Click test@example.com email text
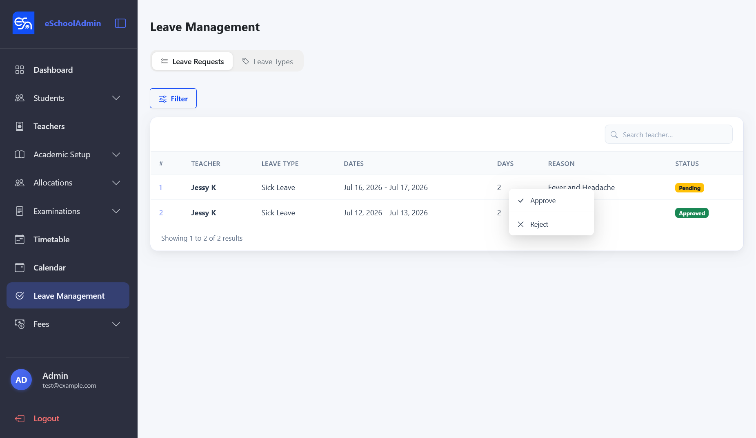This screenshot has width=756, height=438. point(69,386)
